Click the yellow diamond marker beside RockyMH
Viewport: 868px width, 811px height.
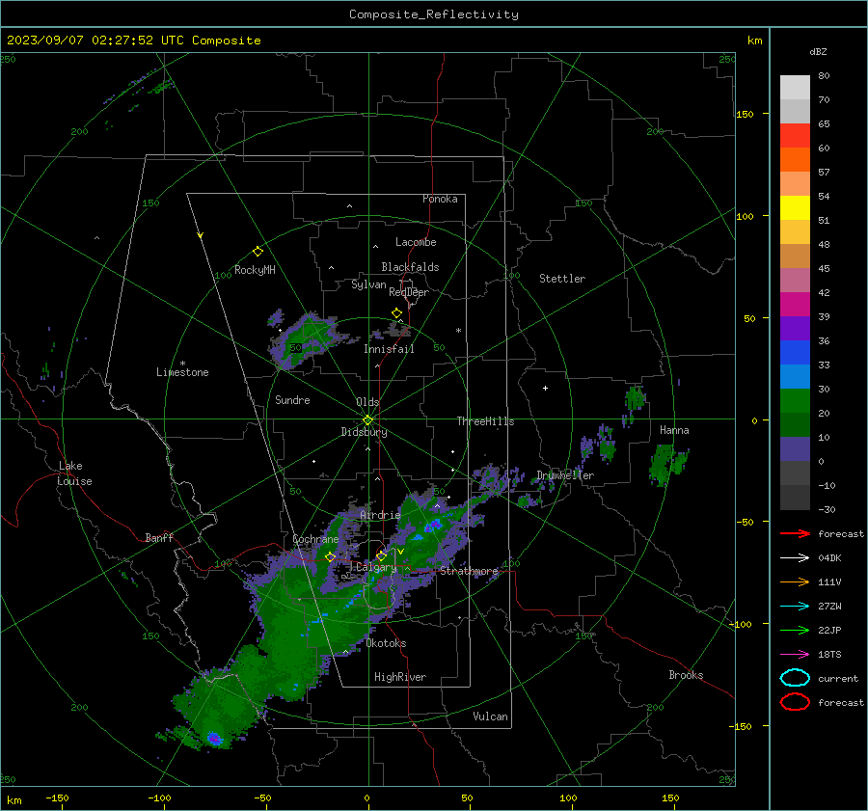(258, 252)
